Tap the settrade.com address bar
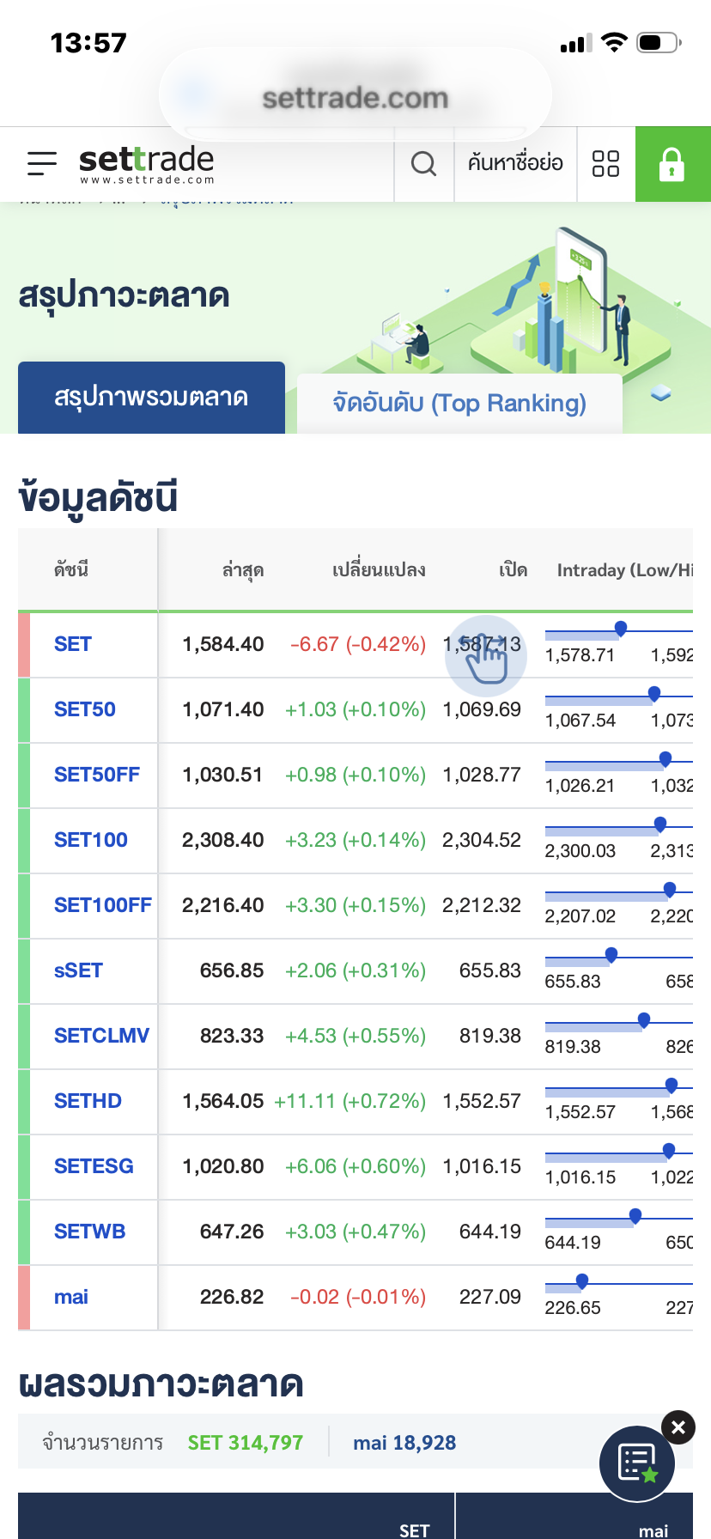711x1539 pixels. click(x=355, y=97)
